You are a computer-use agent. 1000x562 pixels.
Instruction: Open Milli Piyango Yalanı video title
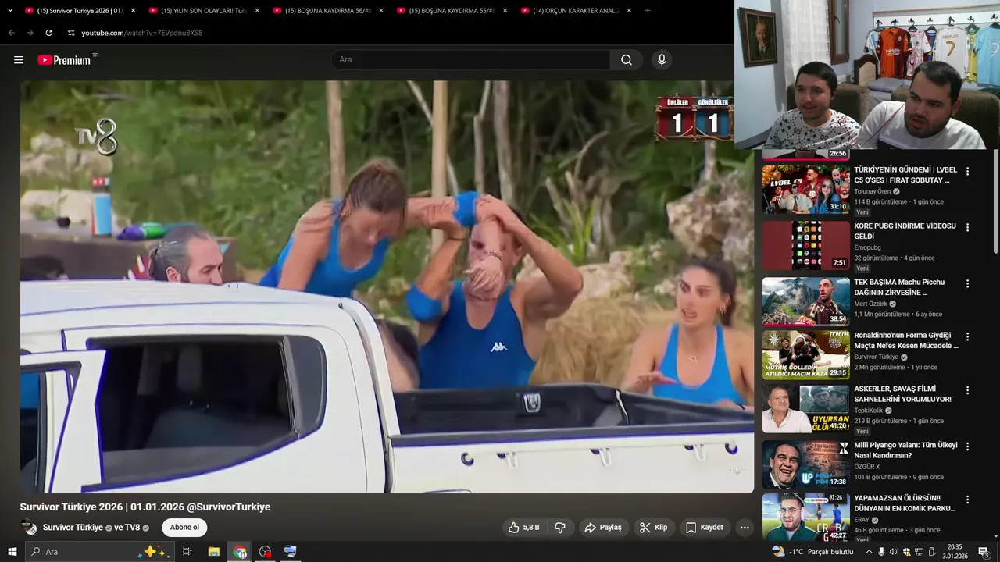point(906,450)
